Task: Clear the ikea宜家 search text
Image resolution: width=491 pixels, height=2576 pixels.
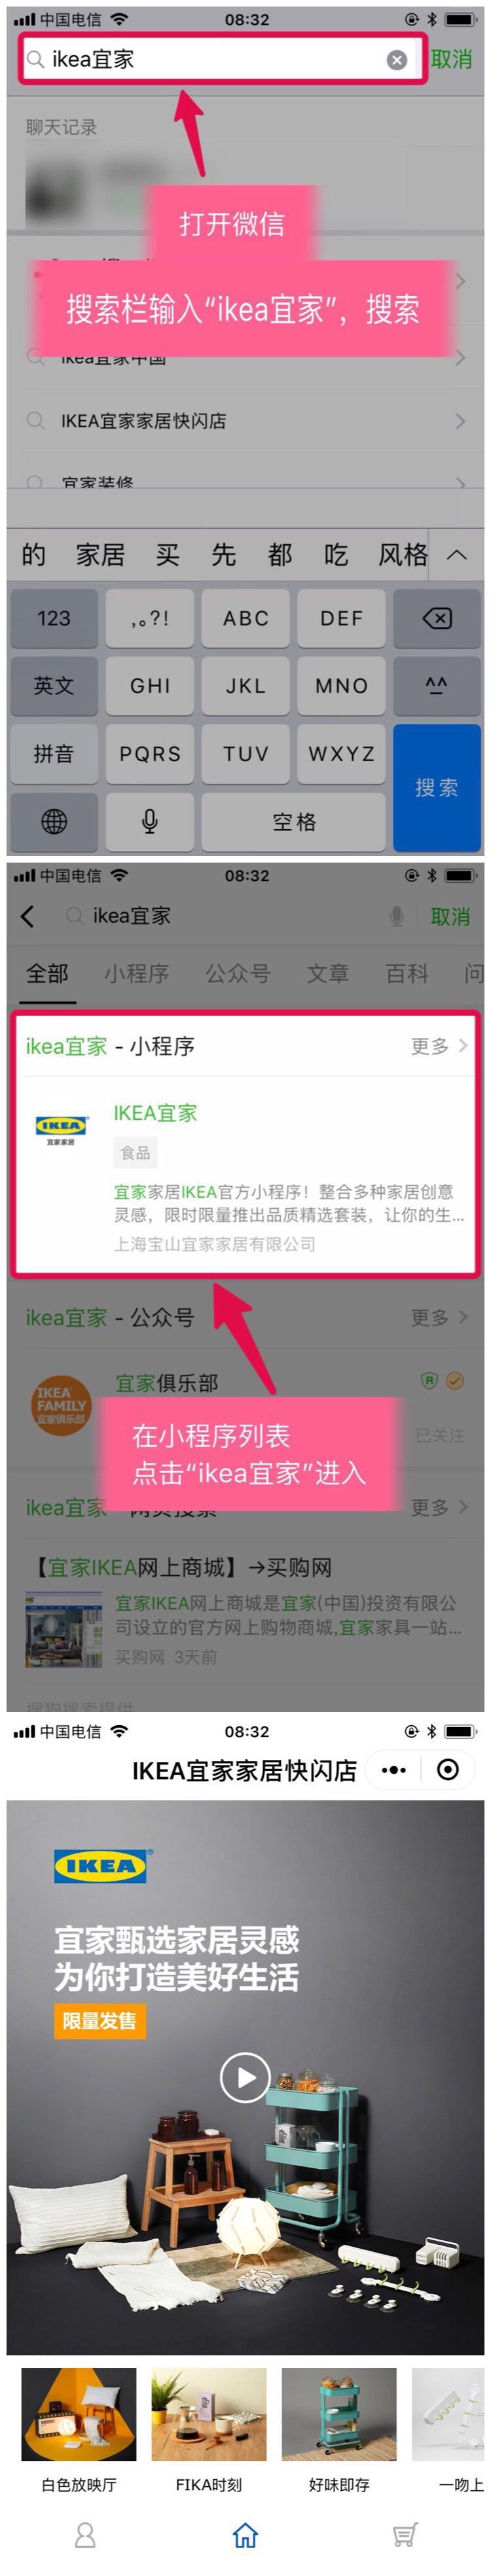Action: tap(397, 60)
